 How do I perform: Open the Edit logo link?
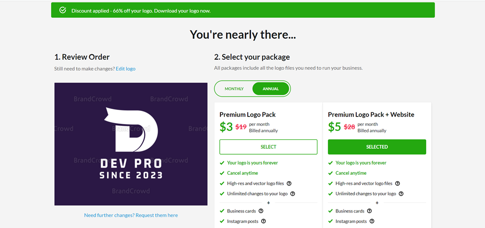[125, 69]
